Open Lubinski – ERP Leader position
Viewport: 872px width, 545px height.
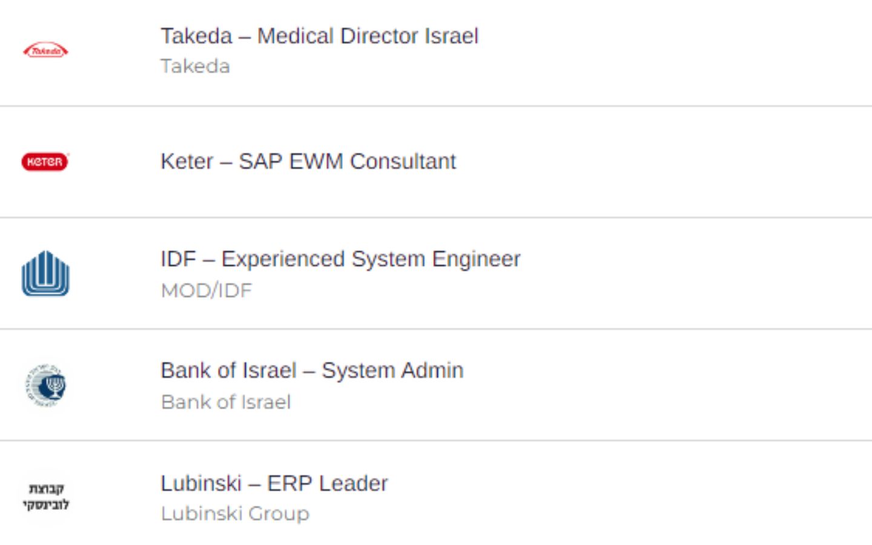[x=274, y=484]
